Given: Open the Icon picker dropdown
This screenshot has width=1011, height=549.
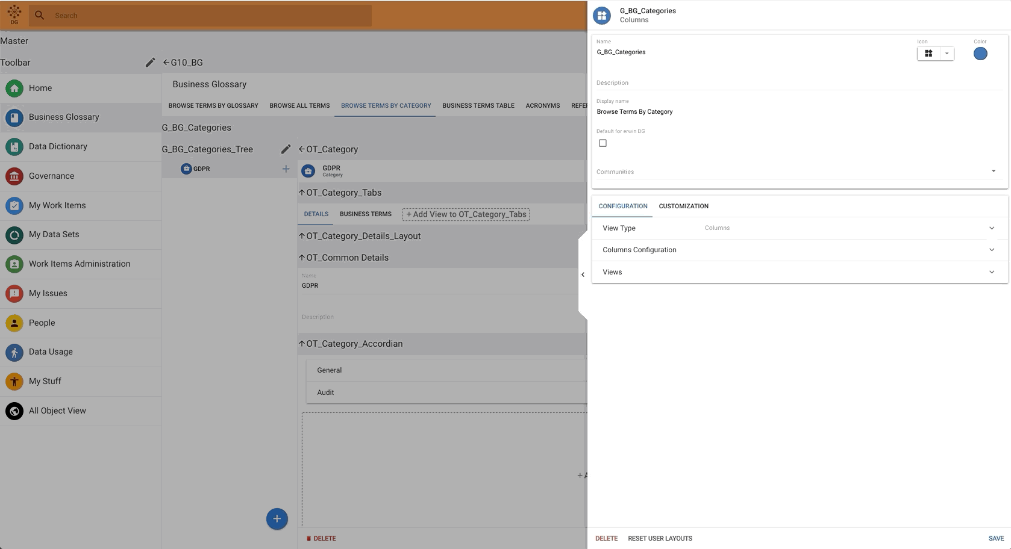Looking at the screenshot, I should 947,54.
